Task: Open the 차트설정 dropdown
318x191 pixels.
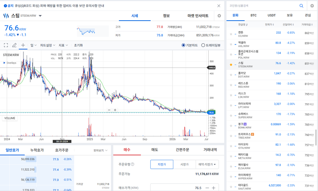Action: tap(48, 45)
